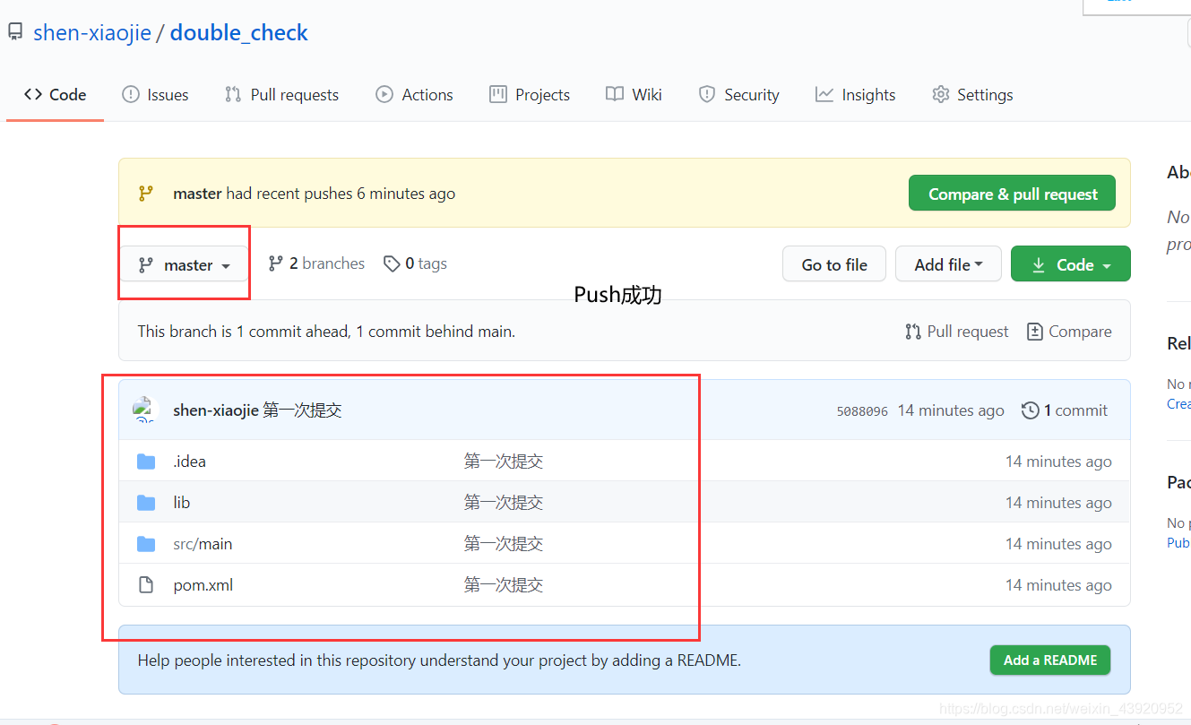Image resolution: width=1191 pixels, height=725 pixels.
Task: Open the .idea folder
Action: [x=189, y=462]
